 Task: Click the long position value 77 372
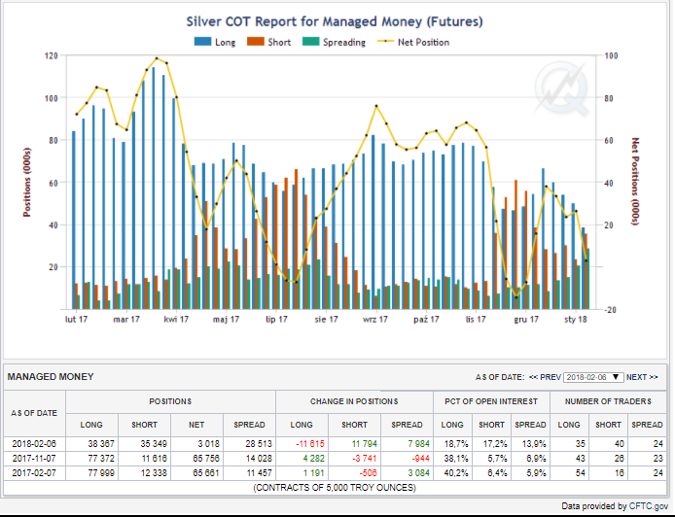[x=101, y=459]
